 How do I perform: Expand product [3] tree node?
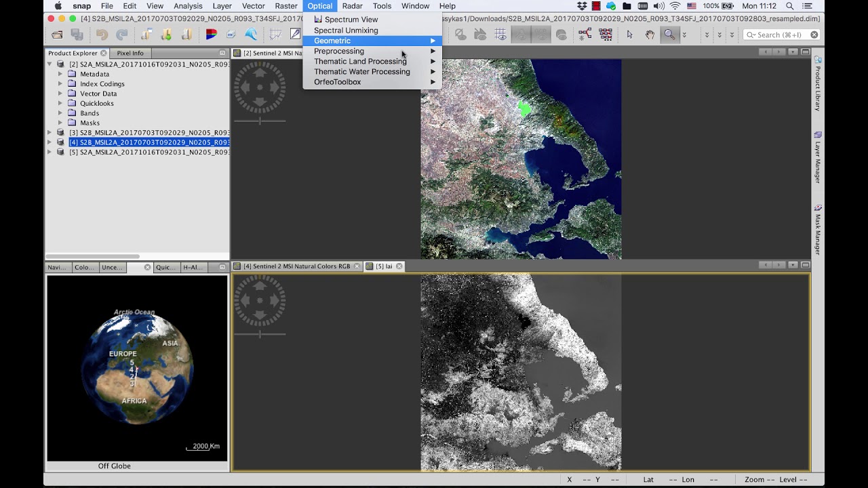[x=50, y=133]
